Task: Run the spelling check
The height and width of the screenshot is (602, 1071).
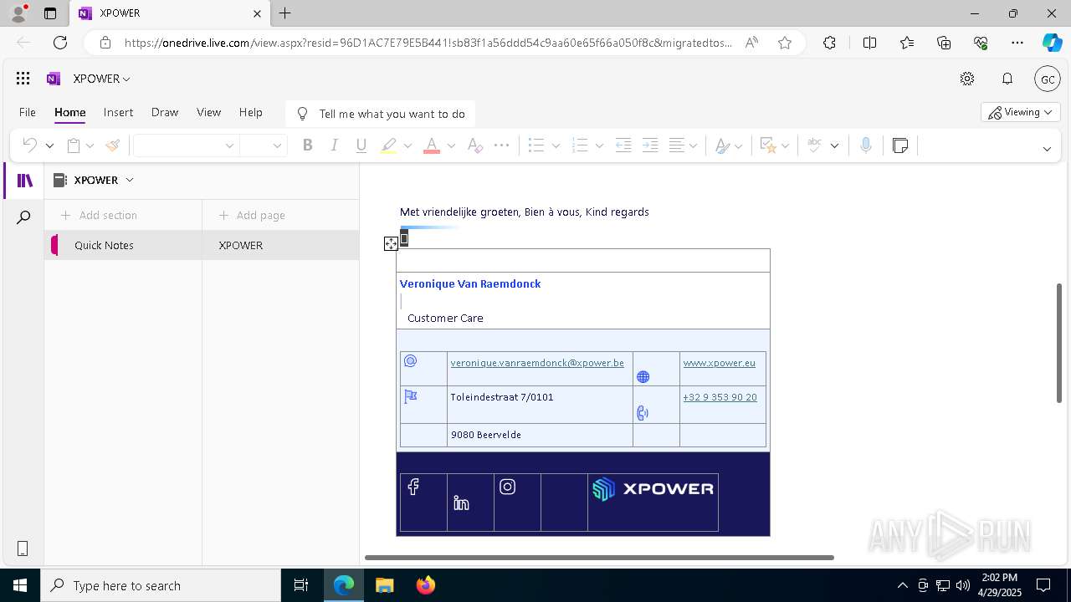Action: (x=814, y=145)
